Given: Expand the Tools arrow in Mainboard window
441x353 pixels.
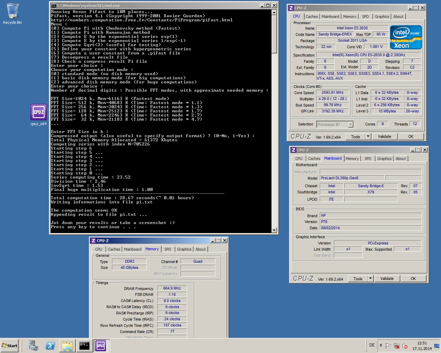Looking at the screenshot, I should [x=370, y=279].
